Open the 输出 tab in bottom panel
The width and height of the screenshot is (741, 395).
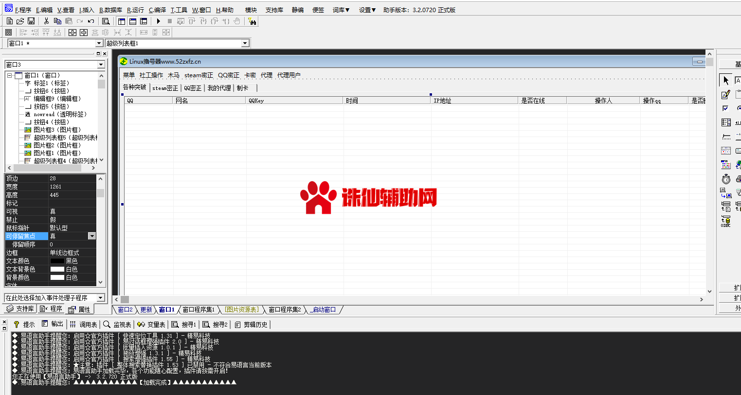(53, 324)
